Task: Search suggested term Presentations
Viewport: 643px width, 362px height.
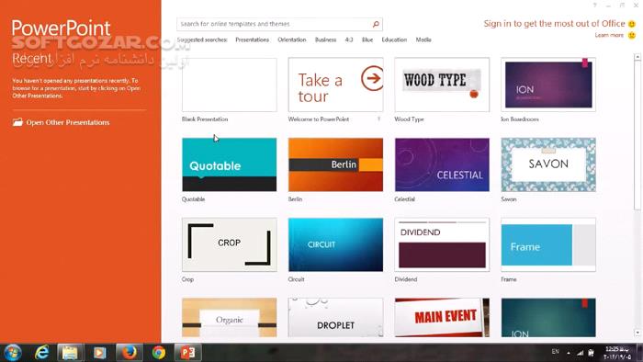Action: pos(253,40)
